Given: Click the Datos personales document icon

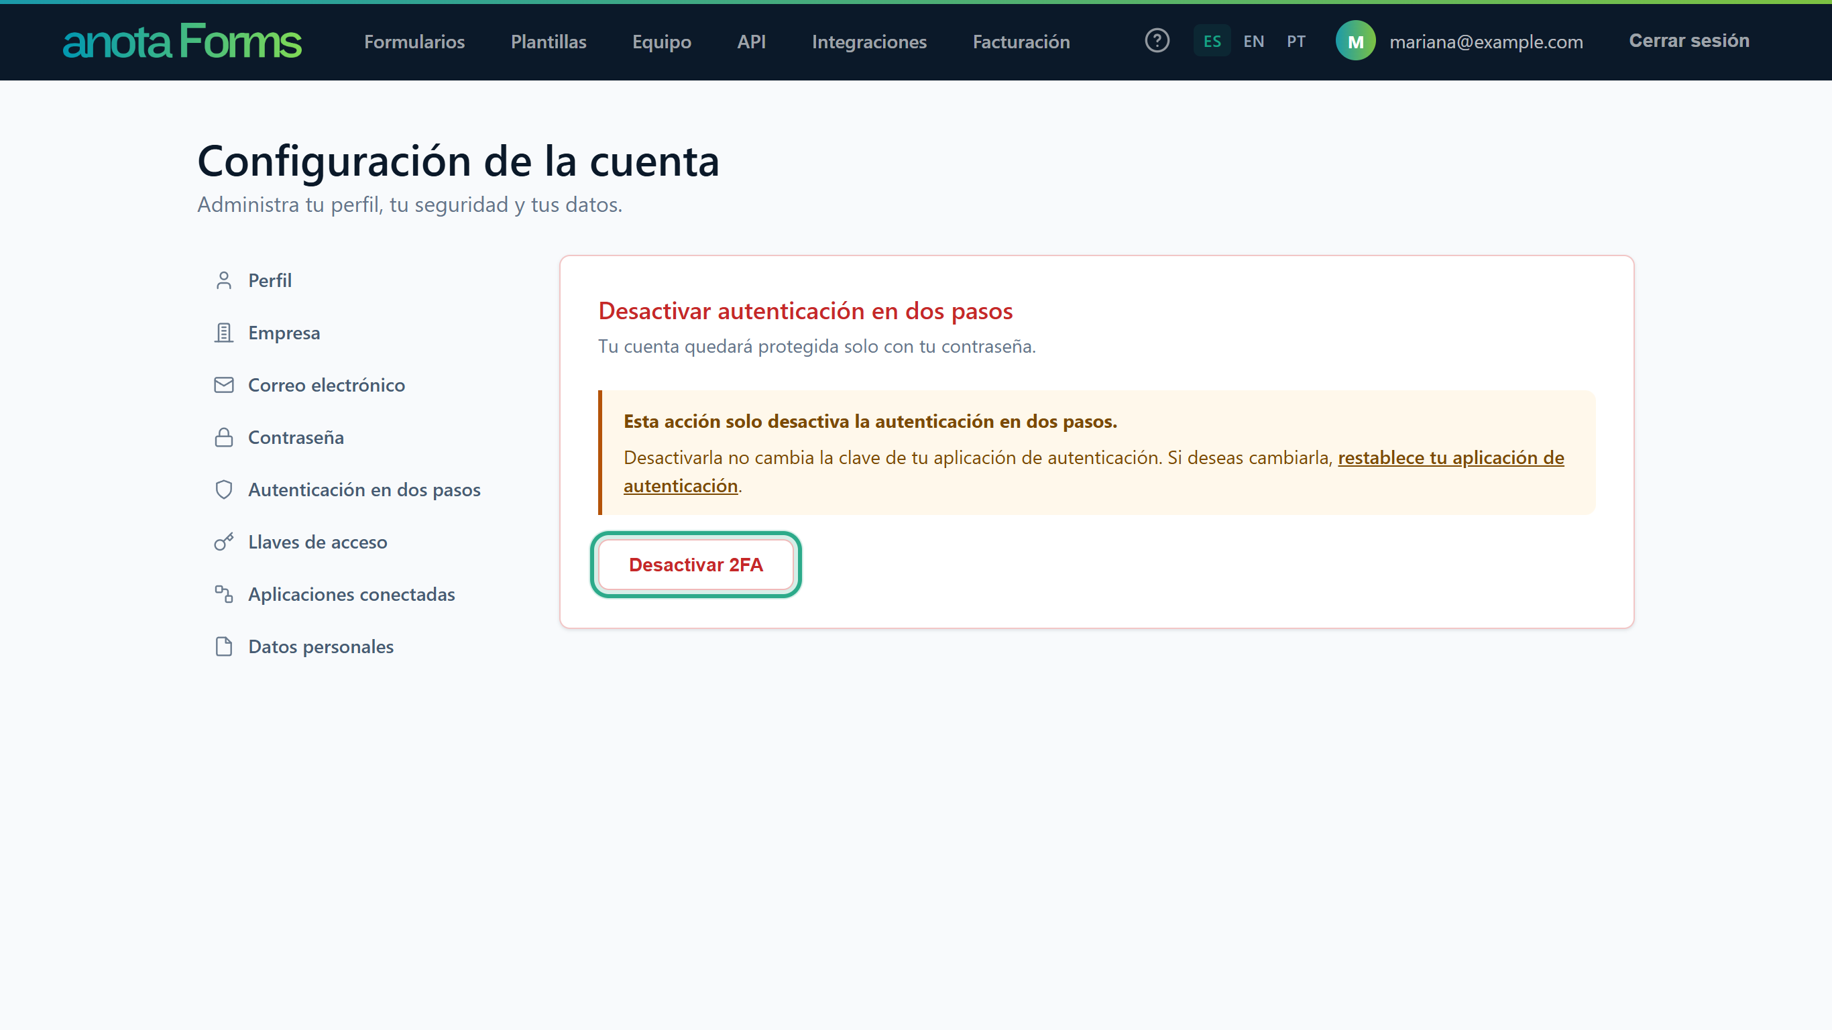Looking at the screenshot, I should coord(223,646).
